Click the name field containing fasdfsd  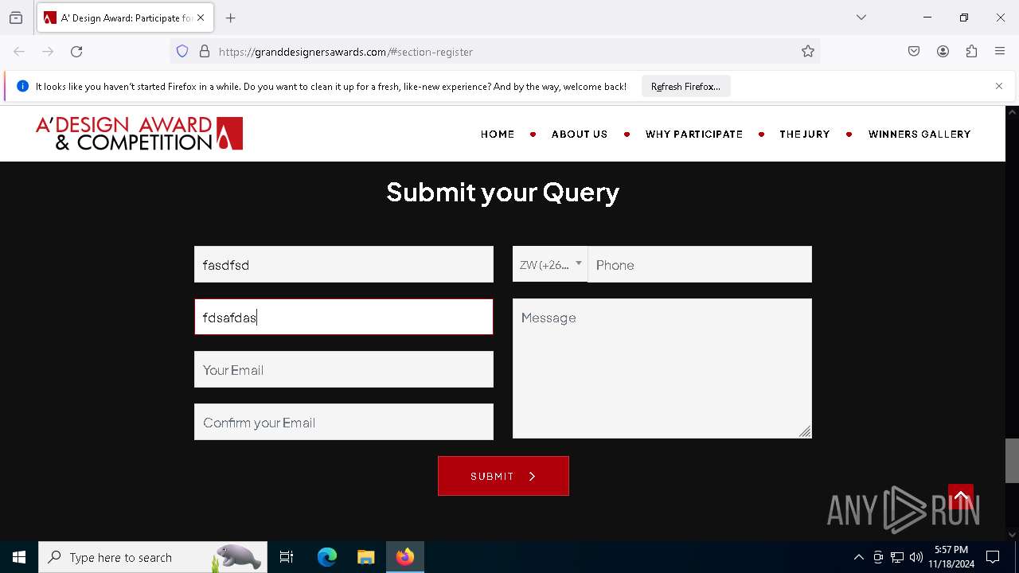coord(344,264)
